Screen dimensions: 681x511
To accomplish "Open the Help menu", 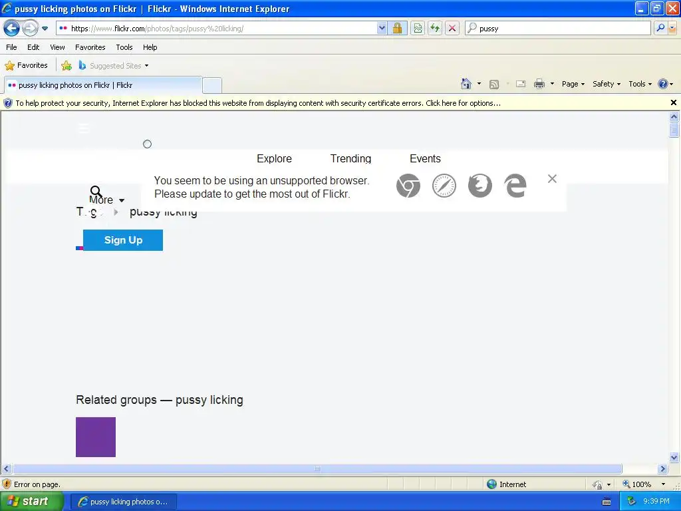I will [x=150, y=47].
